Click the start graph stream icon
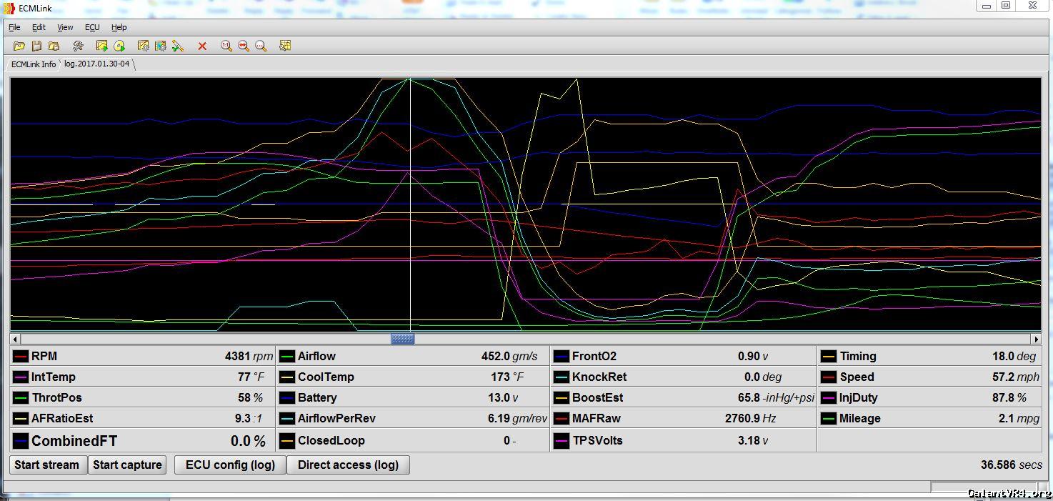Image resolution: width=1053 pixels, height=501 pixels. pos(101,46)
